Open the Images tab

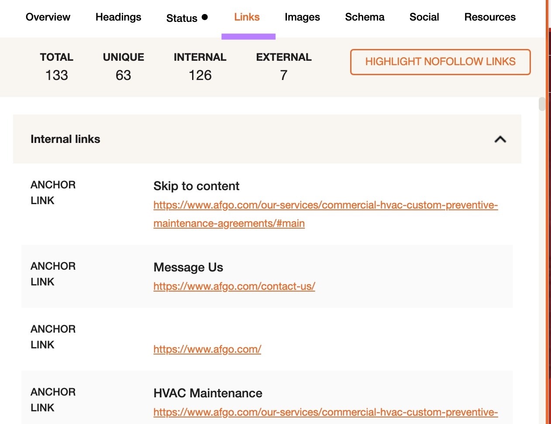pyautogui.click(x=302, y=17)
